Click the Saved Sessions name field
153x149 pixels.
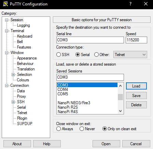90,77
